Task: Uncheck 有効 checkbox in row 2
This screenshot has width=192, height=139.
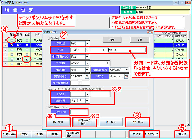Action: tap(12, 45)
